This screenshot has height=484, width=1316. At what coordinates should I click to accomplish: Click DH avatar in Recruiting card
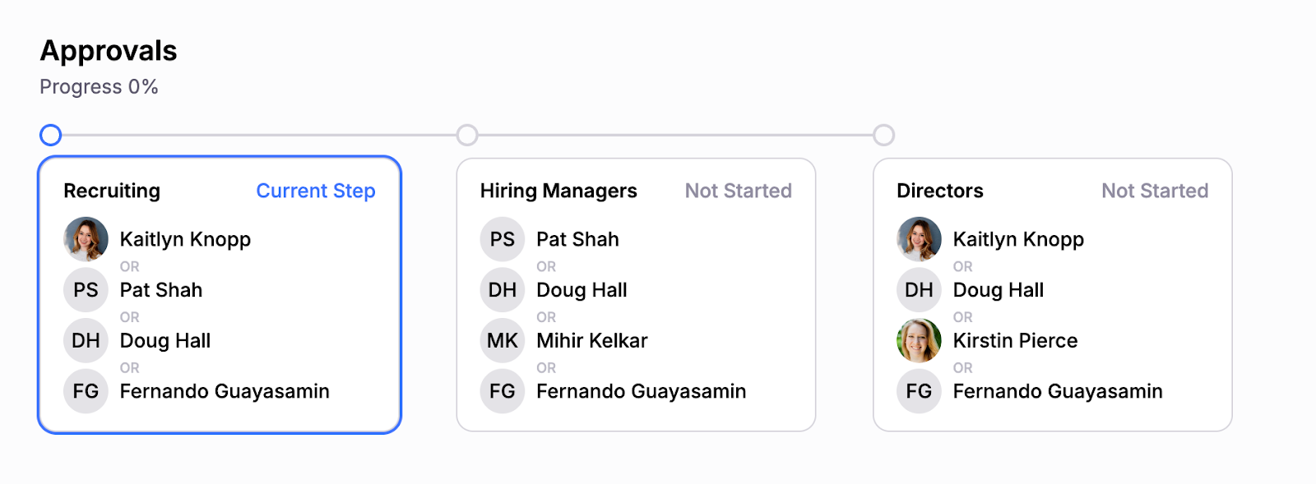click(86, 340)
